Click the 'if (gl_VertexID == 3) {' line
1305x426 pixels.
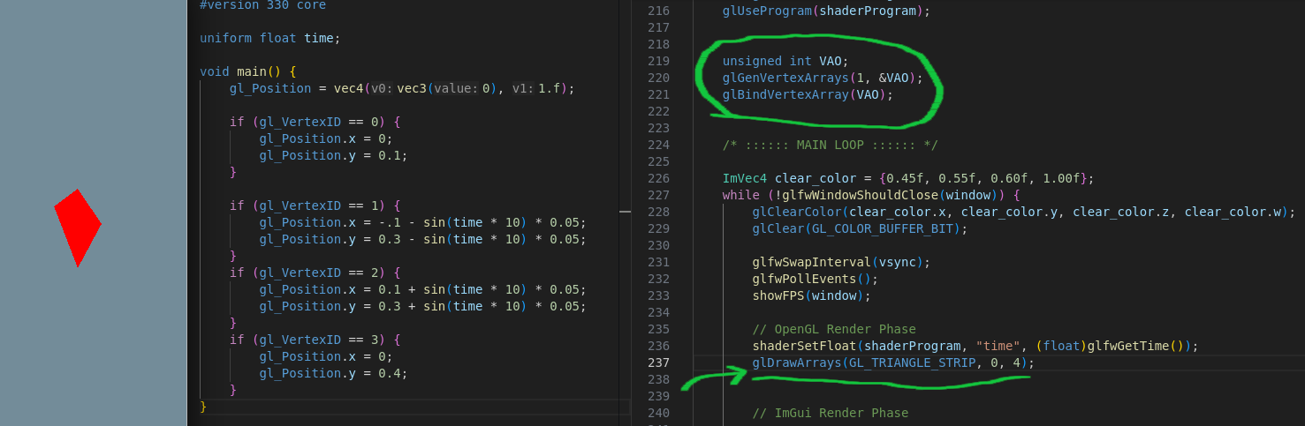(315, 340)
